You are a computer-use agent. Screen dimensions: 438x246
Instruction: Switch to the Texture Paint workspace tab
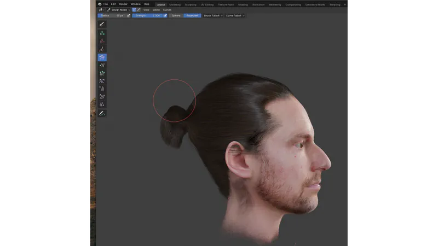(x=226, y=5)
